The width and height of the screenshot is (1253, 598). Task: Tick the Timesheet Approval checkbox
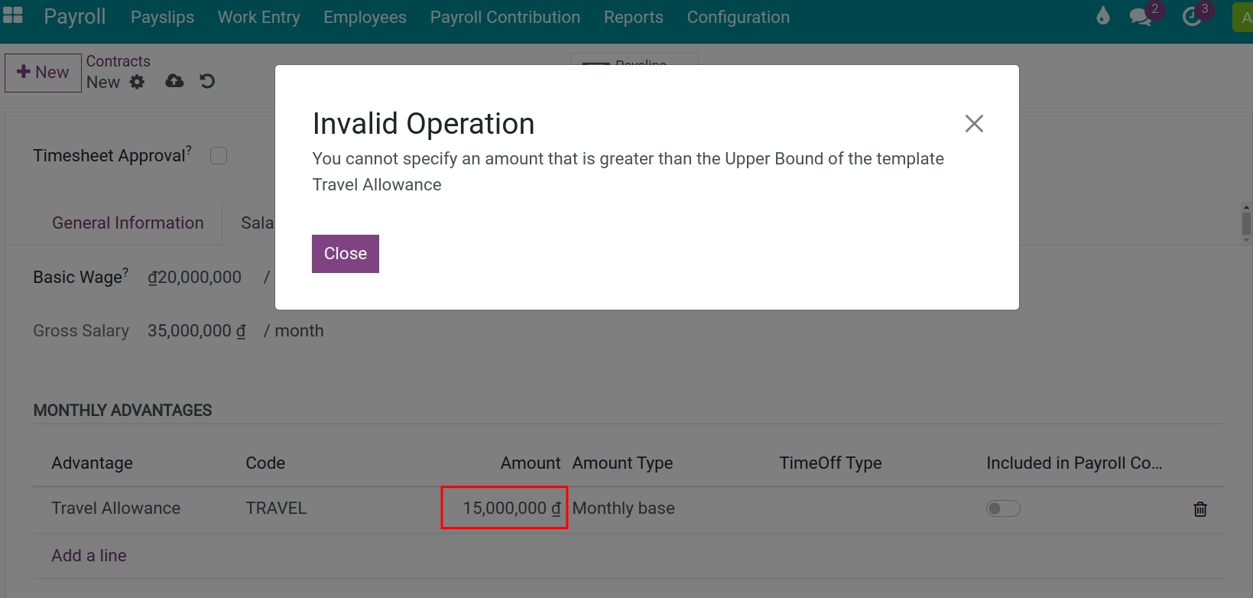pyautogui.click(x=219, y=156)
